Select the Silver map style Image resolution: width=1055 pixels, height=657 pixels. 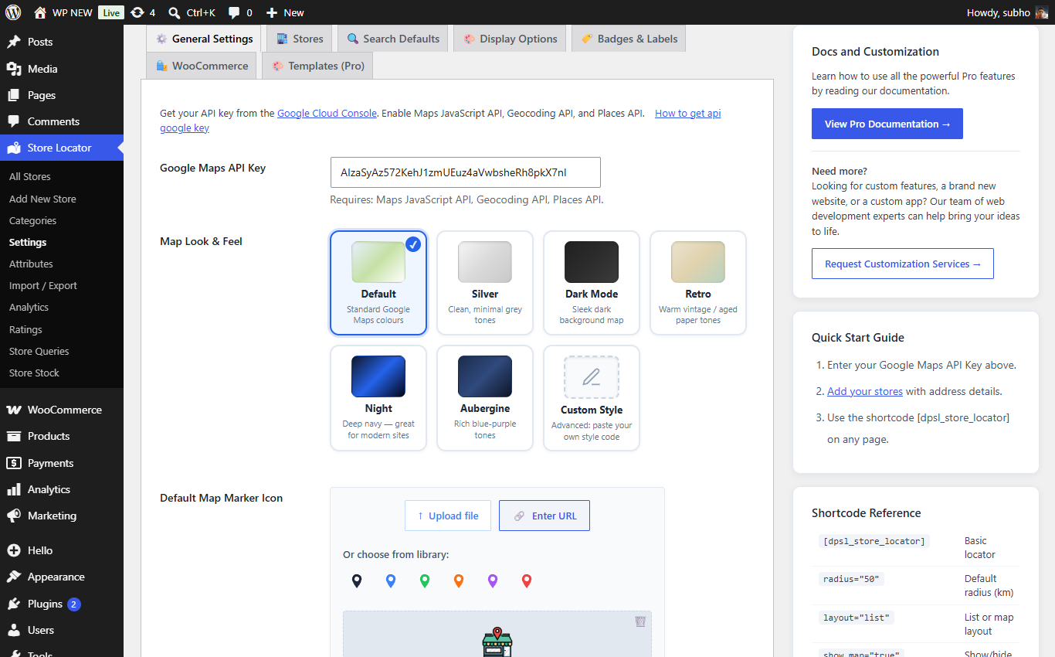coord(485,283)
